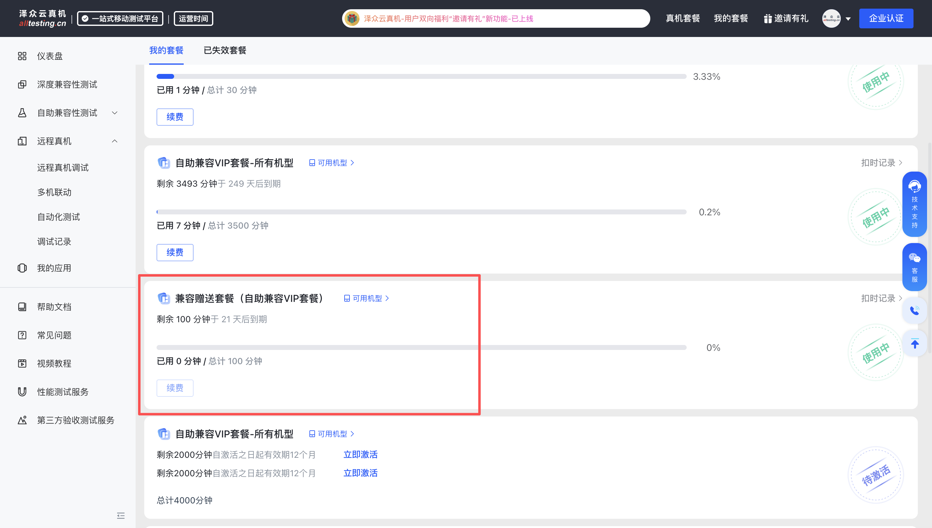
Task: Select the 我的套餐 tab
Action: coord(166,51)
